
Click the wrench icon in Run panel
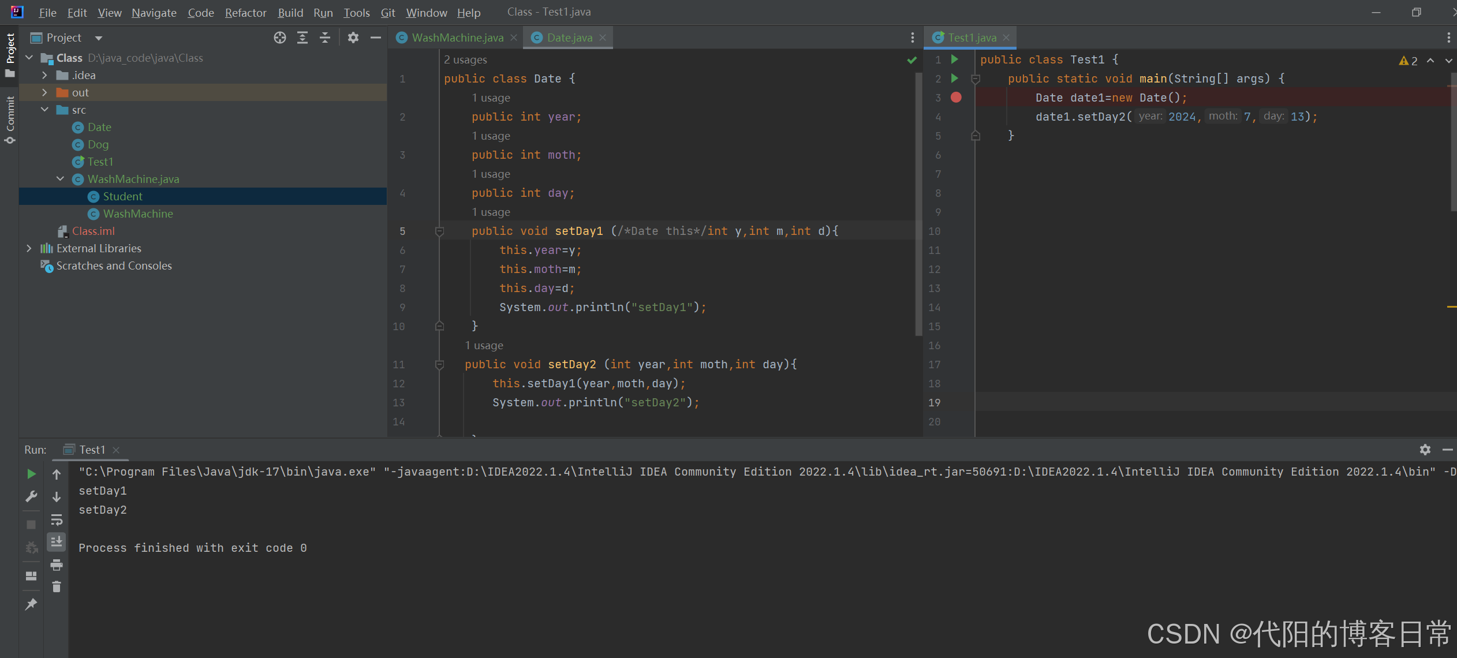click(x=32, y=496)
